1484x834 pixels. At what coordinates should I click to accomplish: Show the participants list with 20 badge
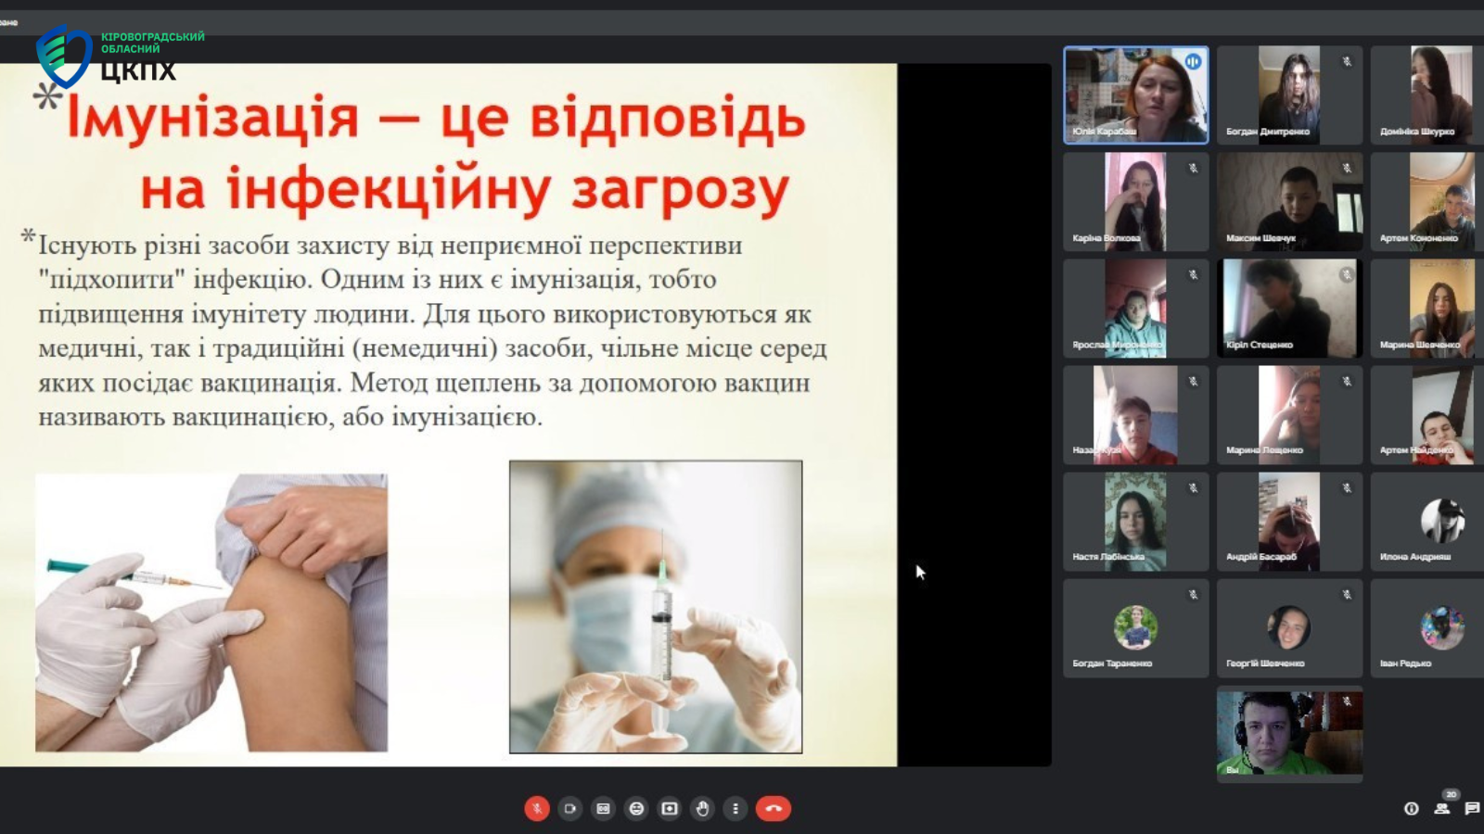click(x=1442, y=808)
